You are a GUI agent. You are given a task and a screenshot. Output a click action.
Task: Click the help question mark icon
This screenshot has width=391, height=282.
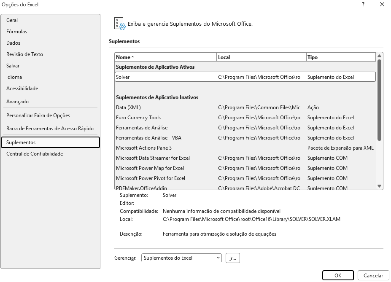click(x=363, y=5)
